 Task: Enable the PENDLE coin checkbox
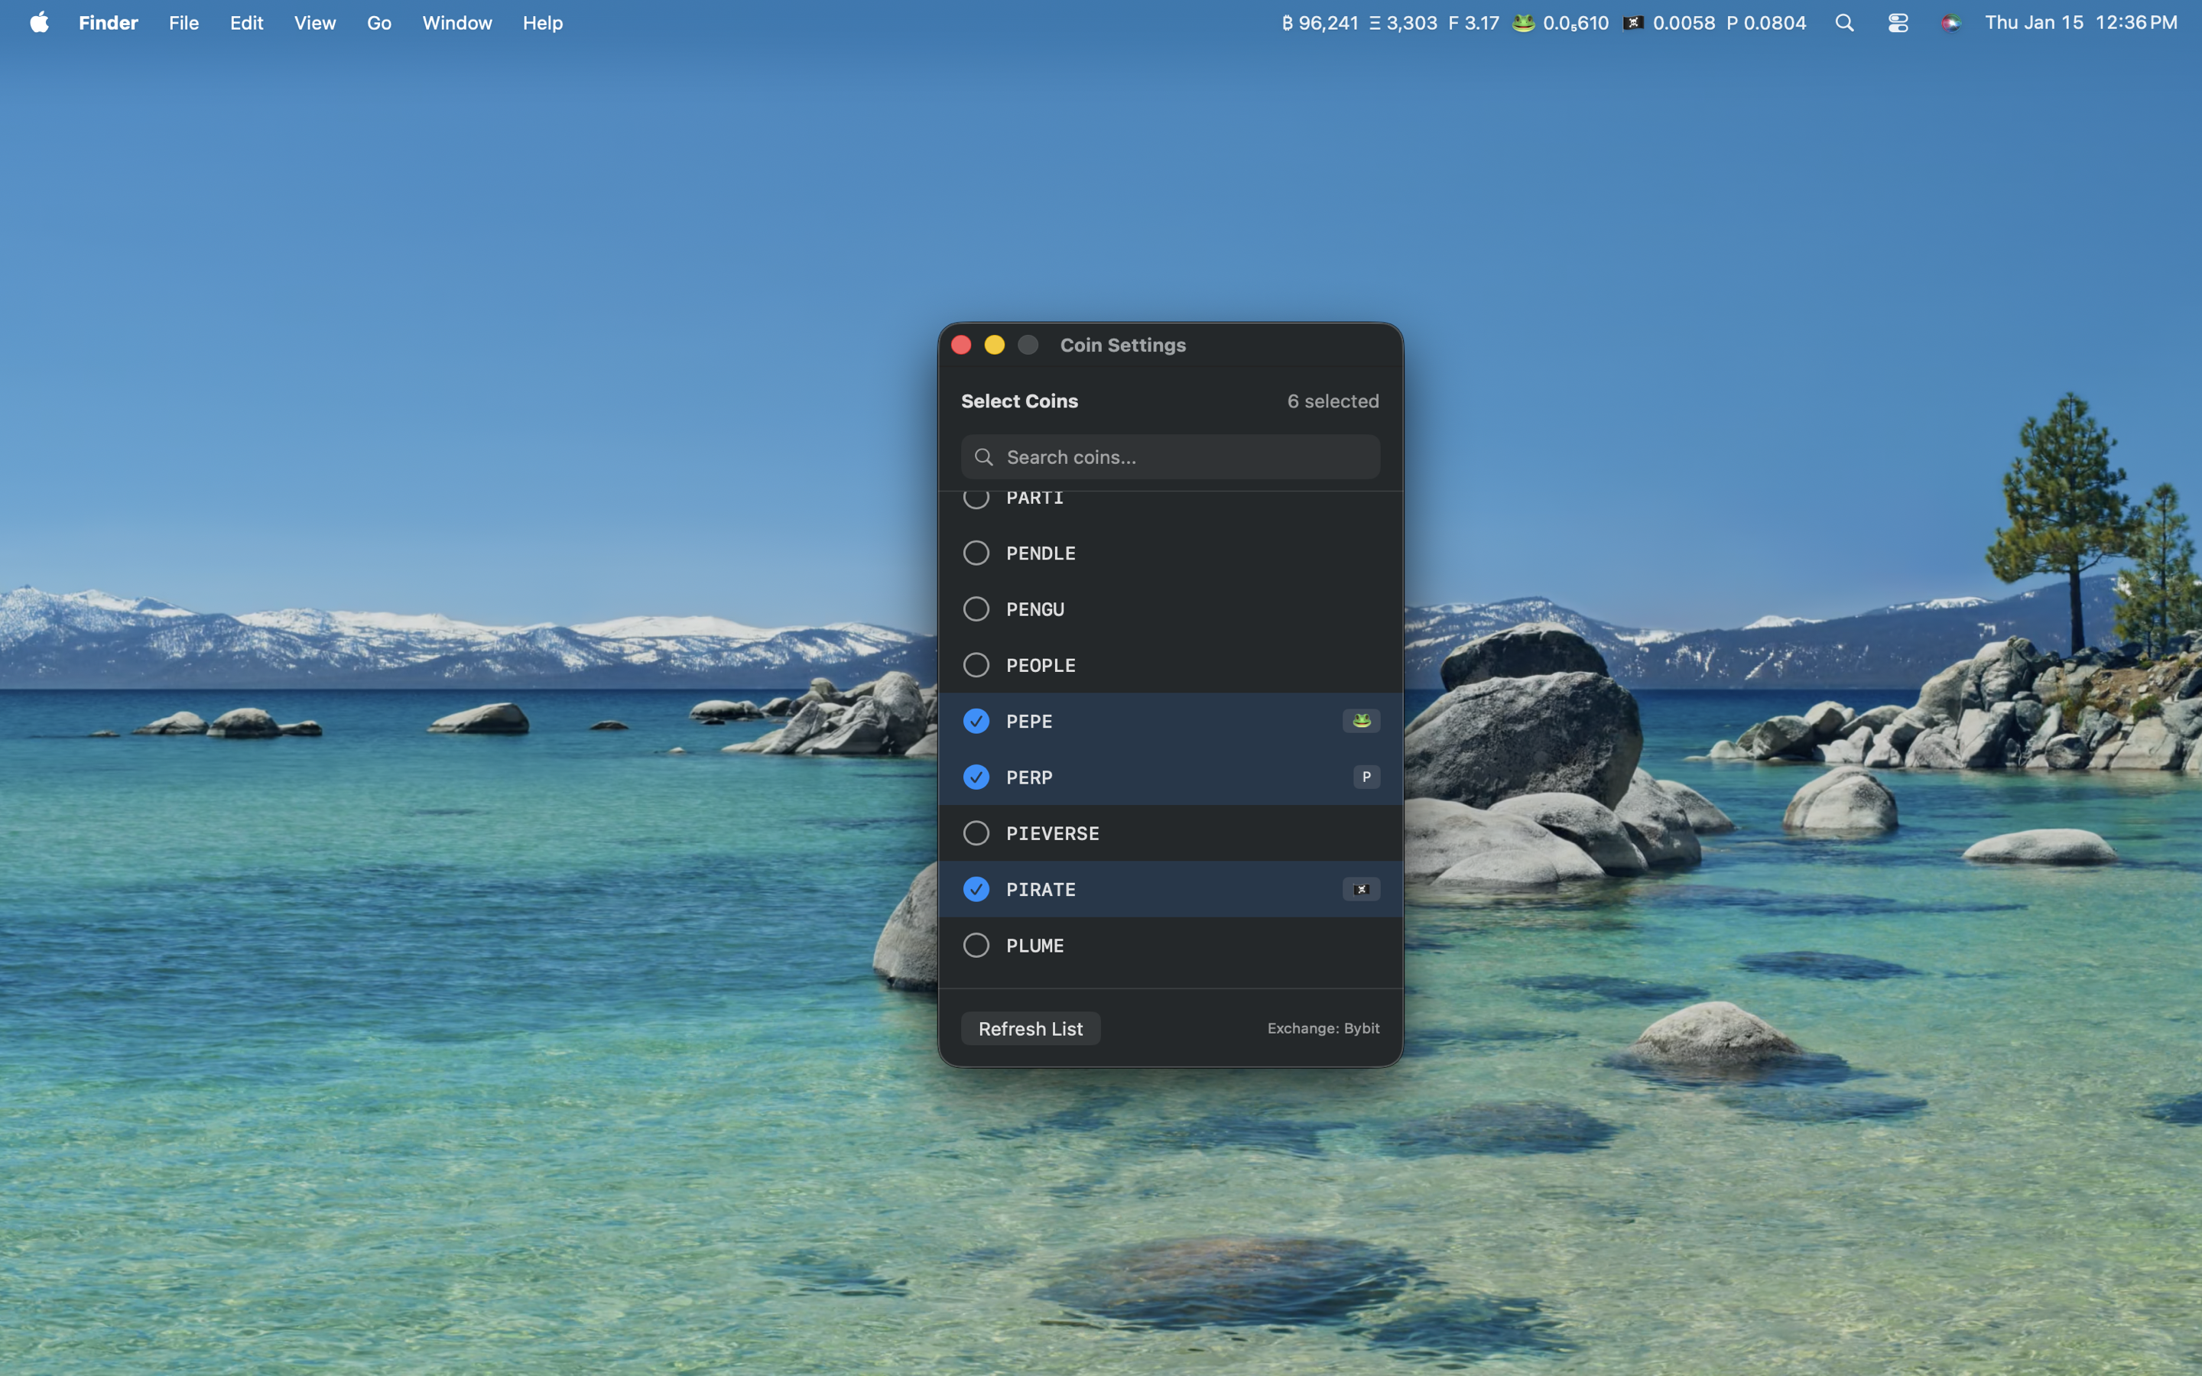pos(976,553)
